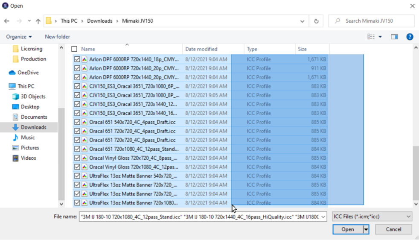The image size is (419, 240).
Task: Click the Cancel button
Action: click(x=393, y=229)
